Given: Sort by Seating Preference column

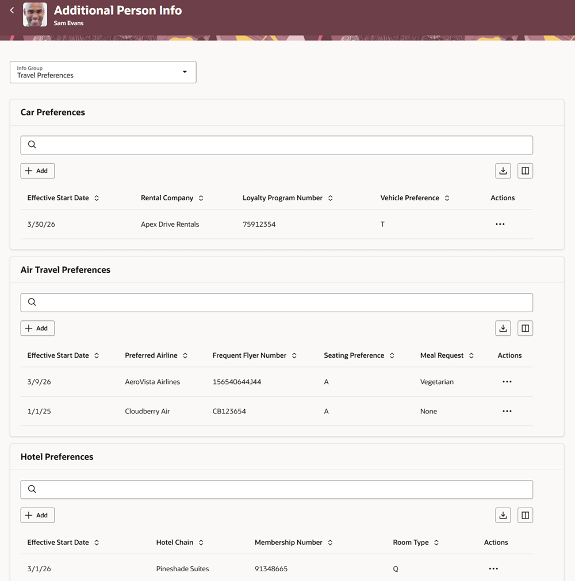Looking at the screenshot, I should tap(392, 356).
